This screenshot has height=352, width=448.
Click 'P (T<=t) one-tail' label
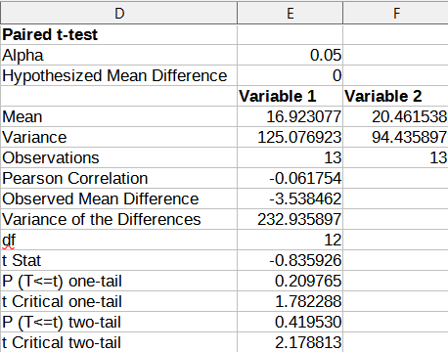coord(119,281)
